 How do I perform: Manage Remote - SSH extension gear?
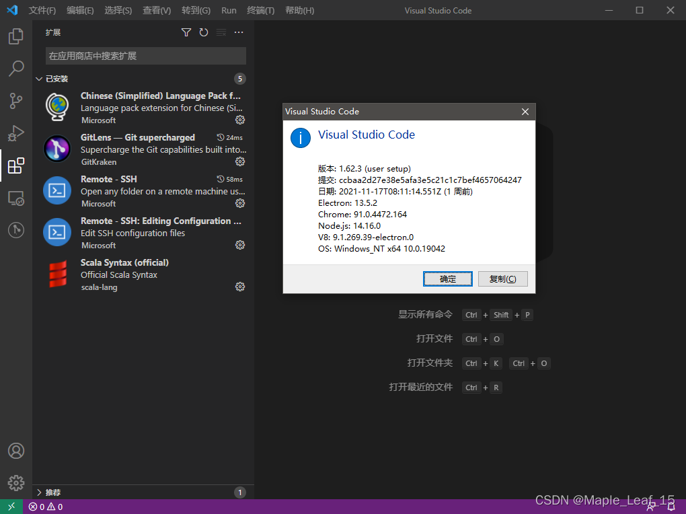click(x=240, y=203)
